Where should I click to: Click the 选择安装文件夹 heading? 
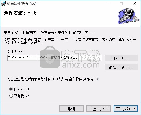click(20, 13)
